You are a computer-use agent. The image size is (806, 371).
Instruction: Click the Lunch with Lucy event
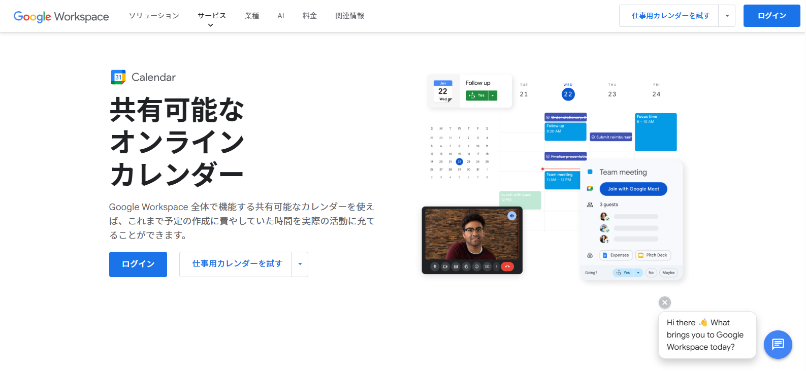[520, 200]
